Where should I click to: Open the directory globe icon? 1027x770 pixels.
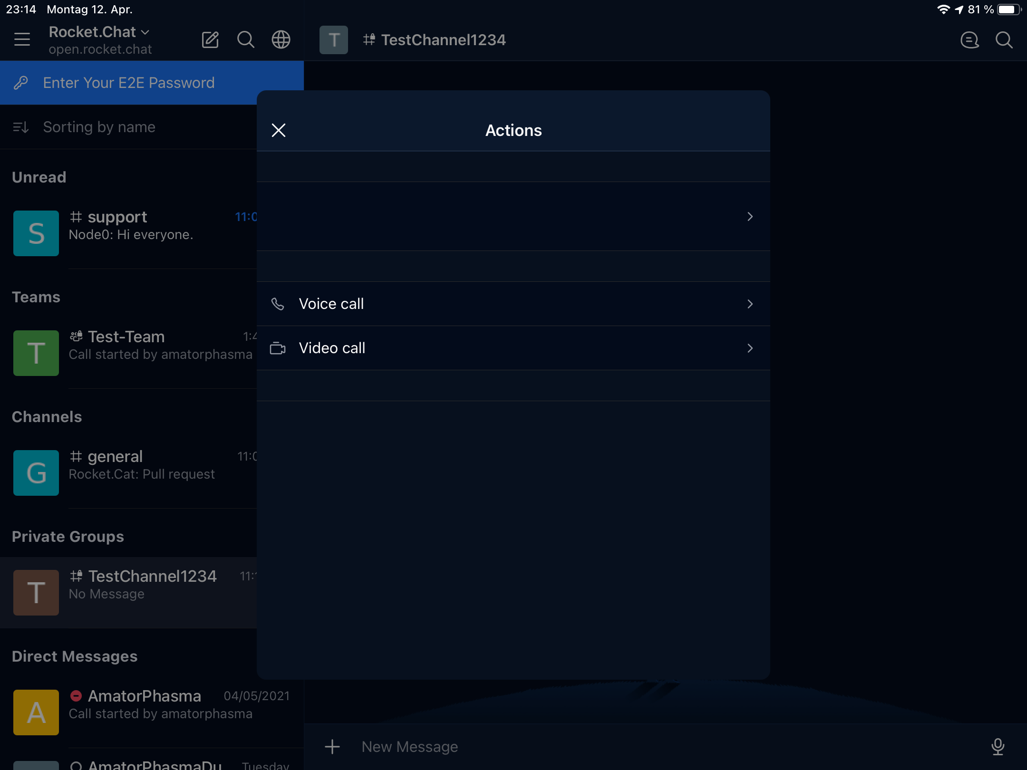pos(281,40)
